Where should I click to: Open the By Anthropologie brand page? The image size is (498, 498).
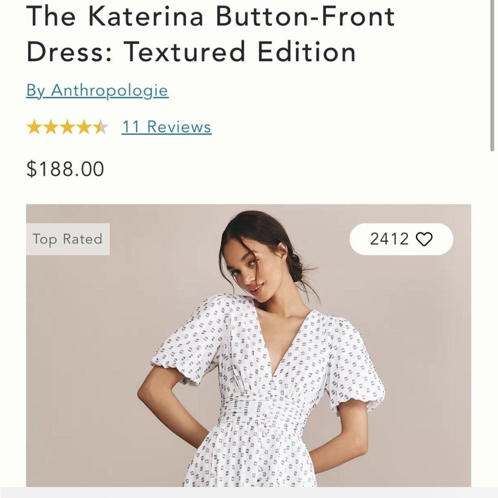[x=98, y=91]
